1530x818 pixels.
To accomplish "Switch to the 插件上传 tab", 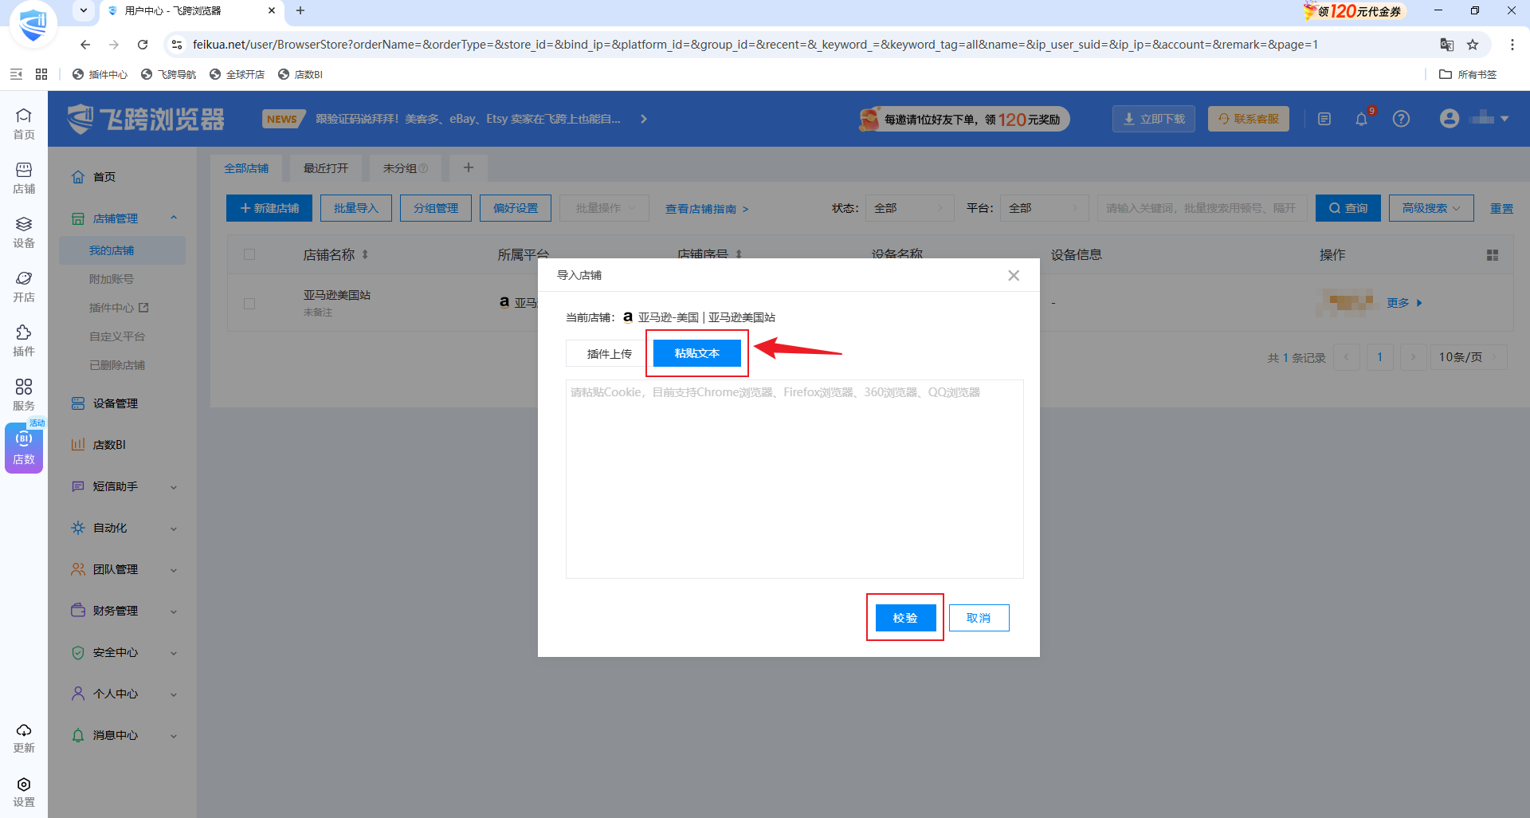I will 610,353.
